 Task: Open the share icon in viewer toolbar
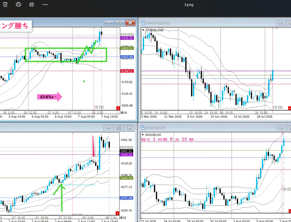click(x=32, y=4)
